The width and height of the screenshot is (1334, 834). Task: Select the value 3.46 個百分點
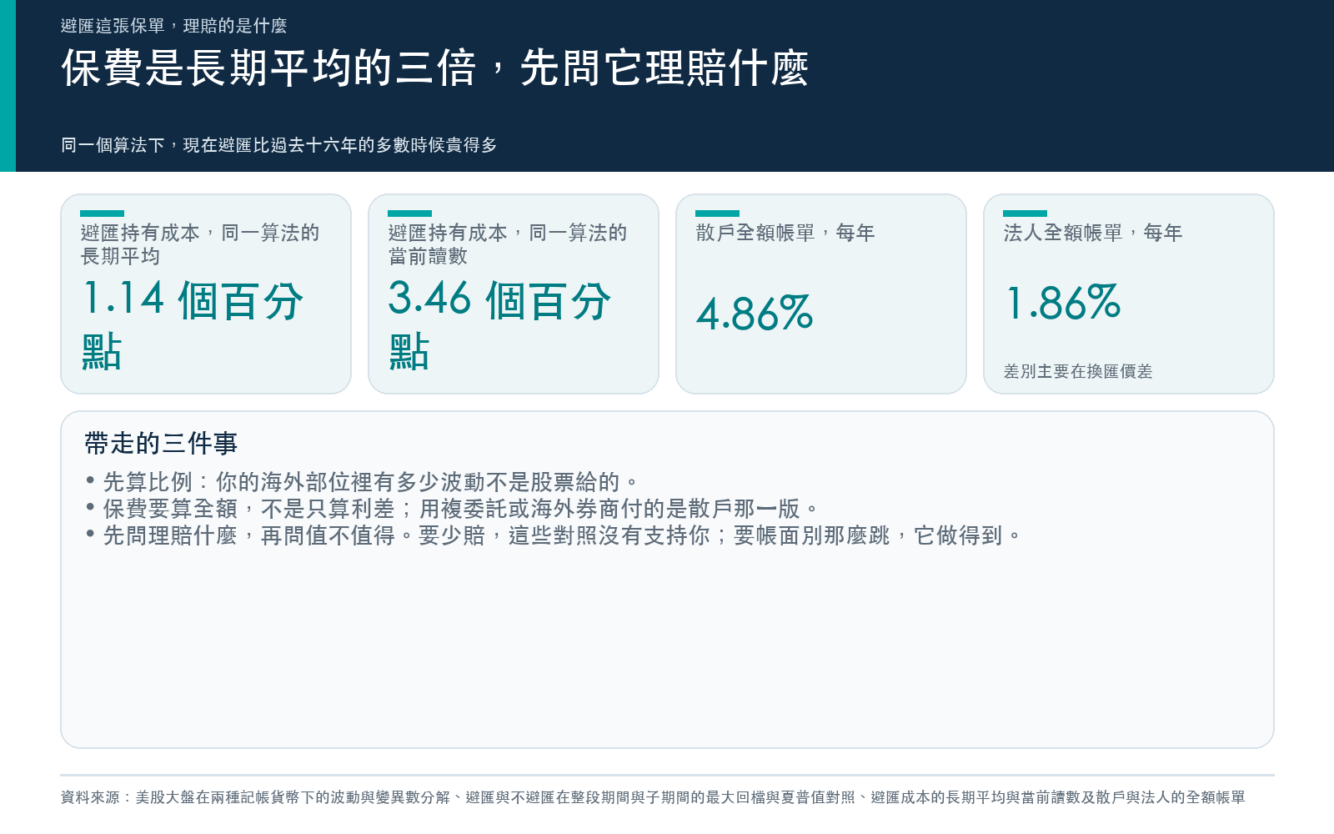point(500,324)
